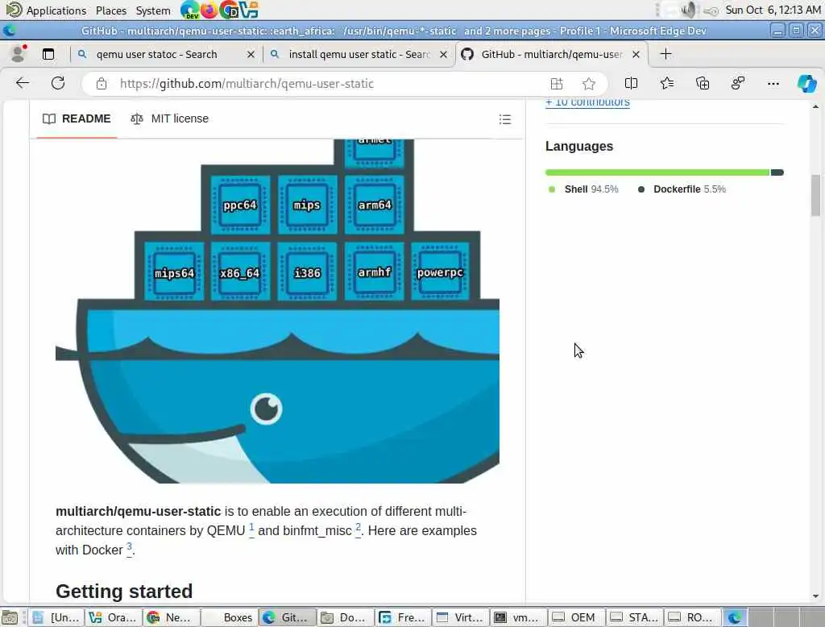Switch to the RO... taskbar window

pyautogui.click(x=692, y=617)
